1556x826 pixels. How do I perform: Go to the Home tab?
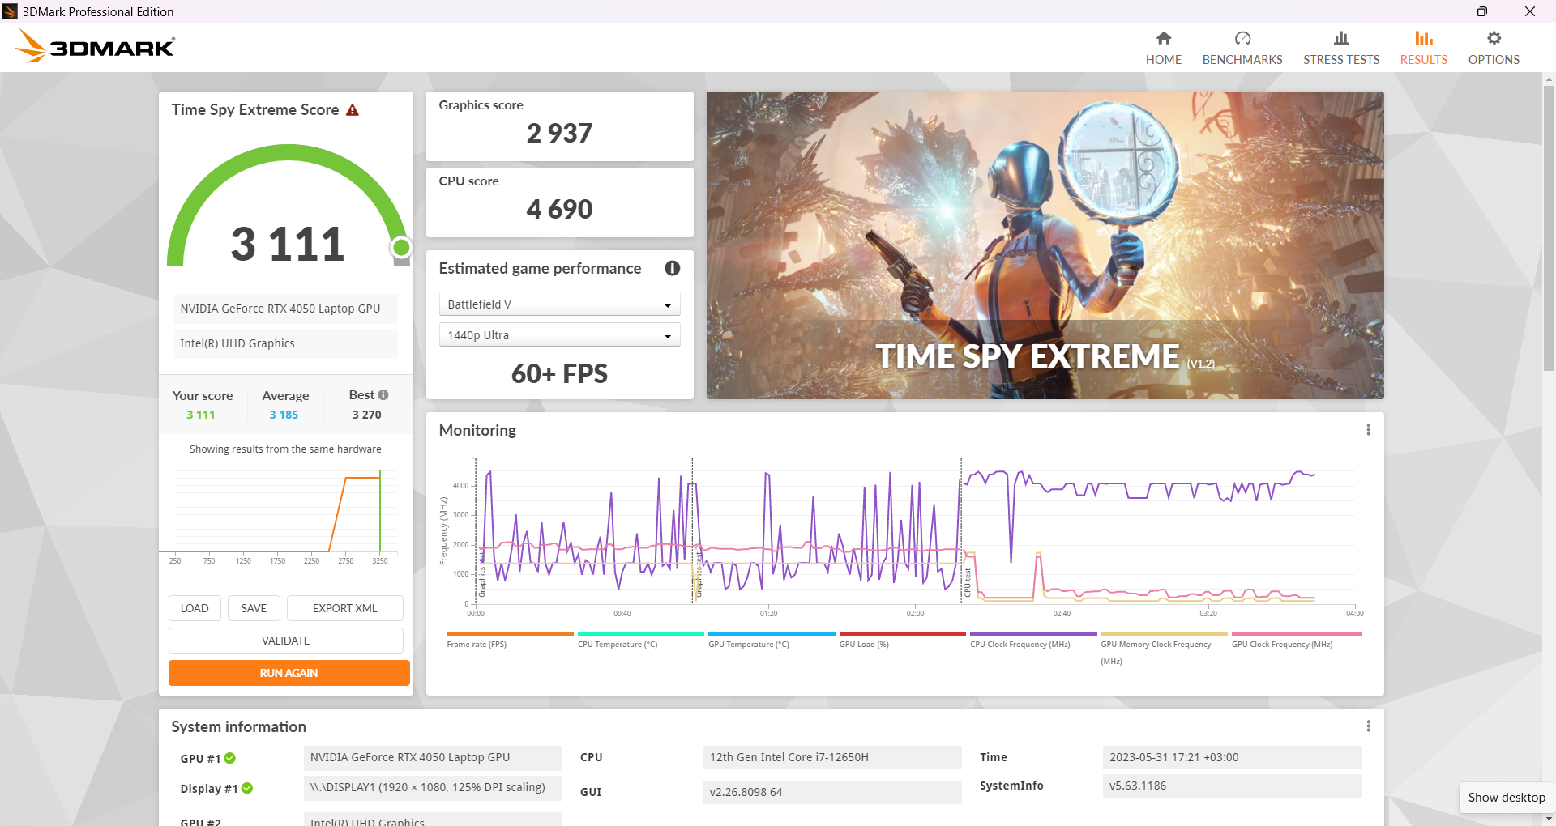1164,48
